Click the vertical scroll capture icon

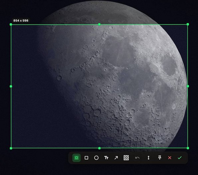148,158
